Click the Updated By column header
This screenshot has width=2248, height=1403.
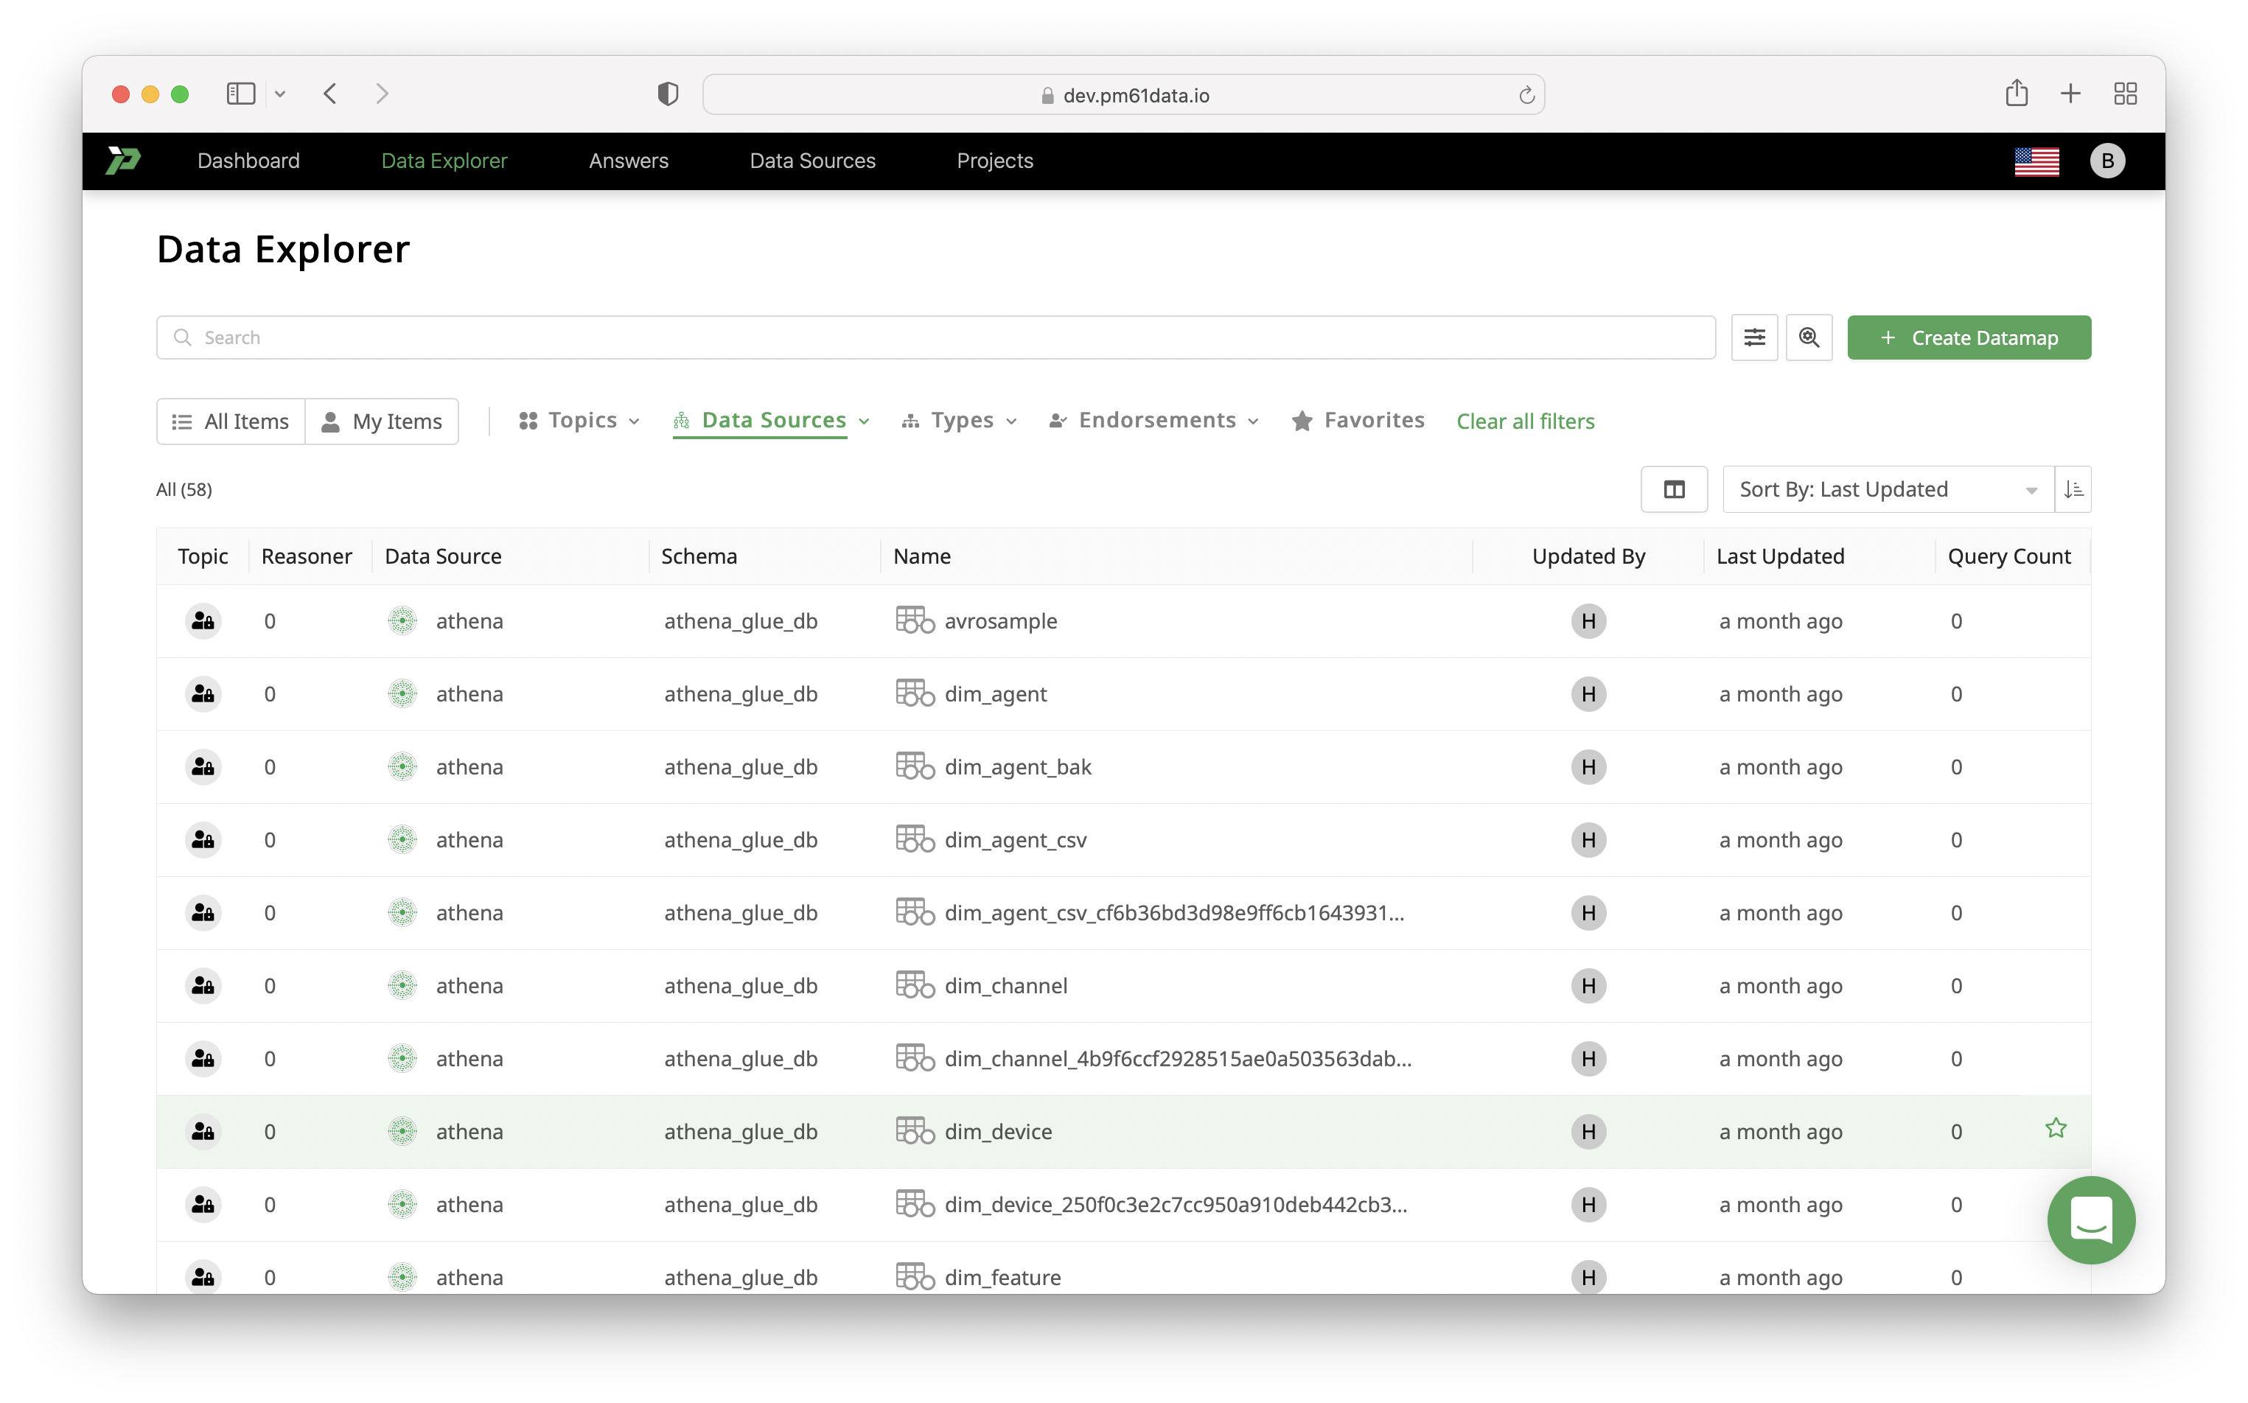pos(1588,556)
